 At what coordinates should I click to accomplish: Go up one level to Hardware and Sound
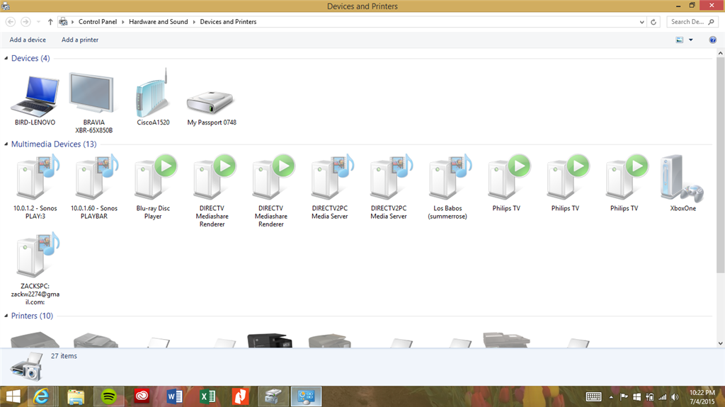(50, 22)
